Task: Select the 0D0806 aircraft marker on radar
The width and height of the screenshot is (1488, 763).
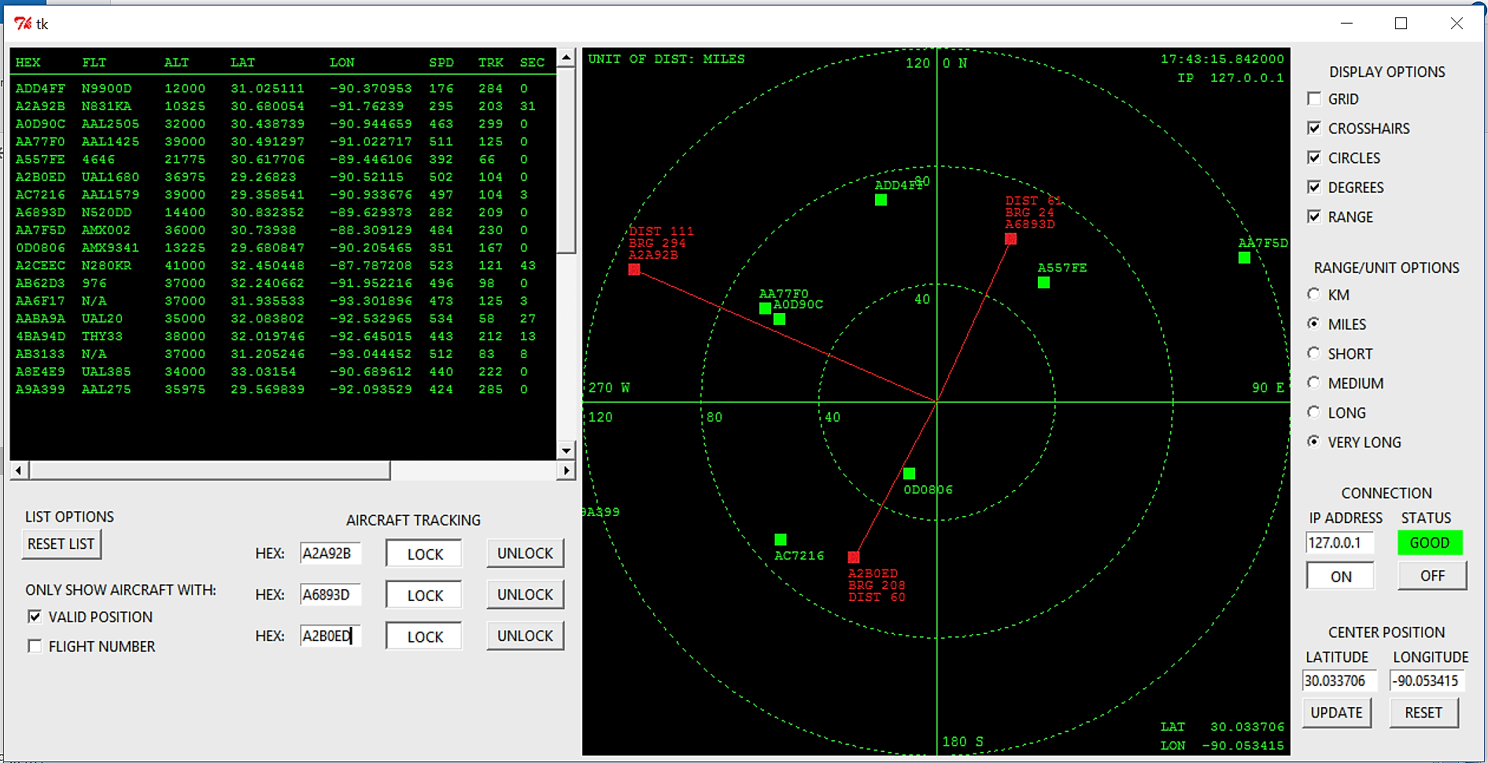Action: (x=909, y=474)
